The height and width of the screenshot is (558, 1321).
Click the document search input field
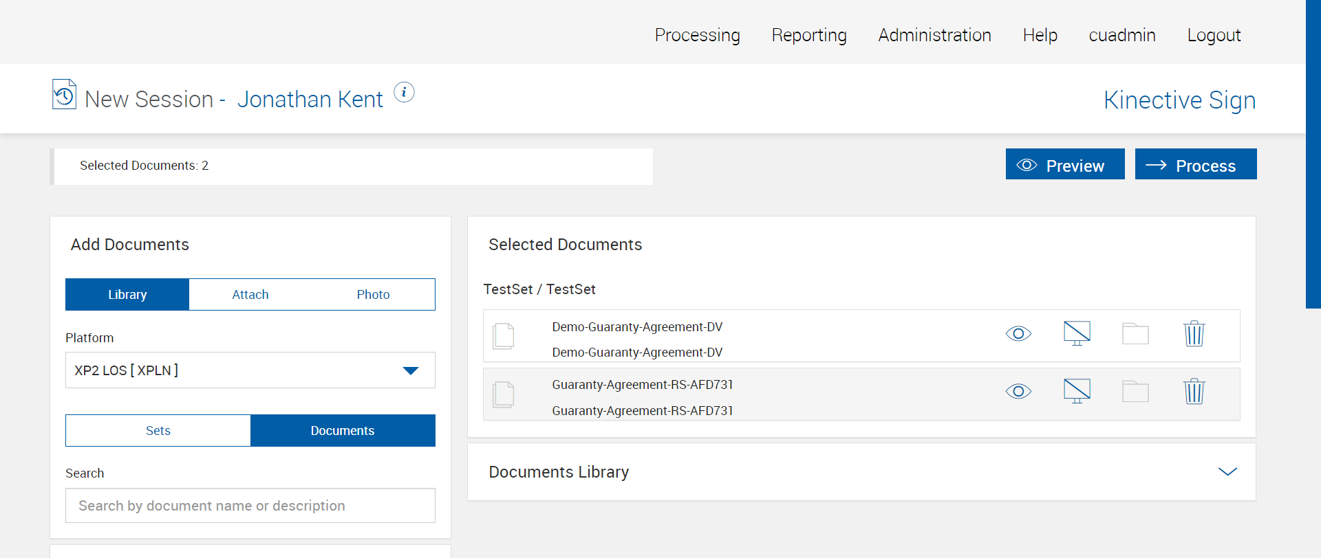pyautogui.click(x=250, y=506)
